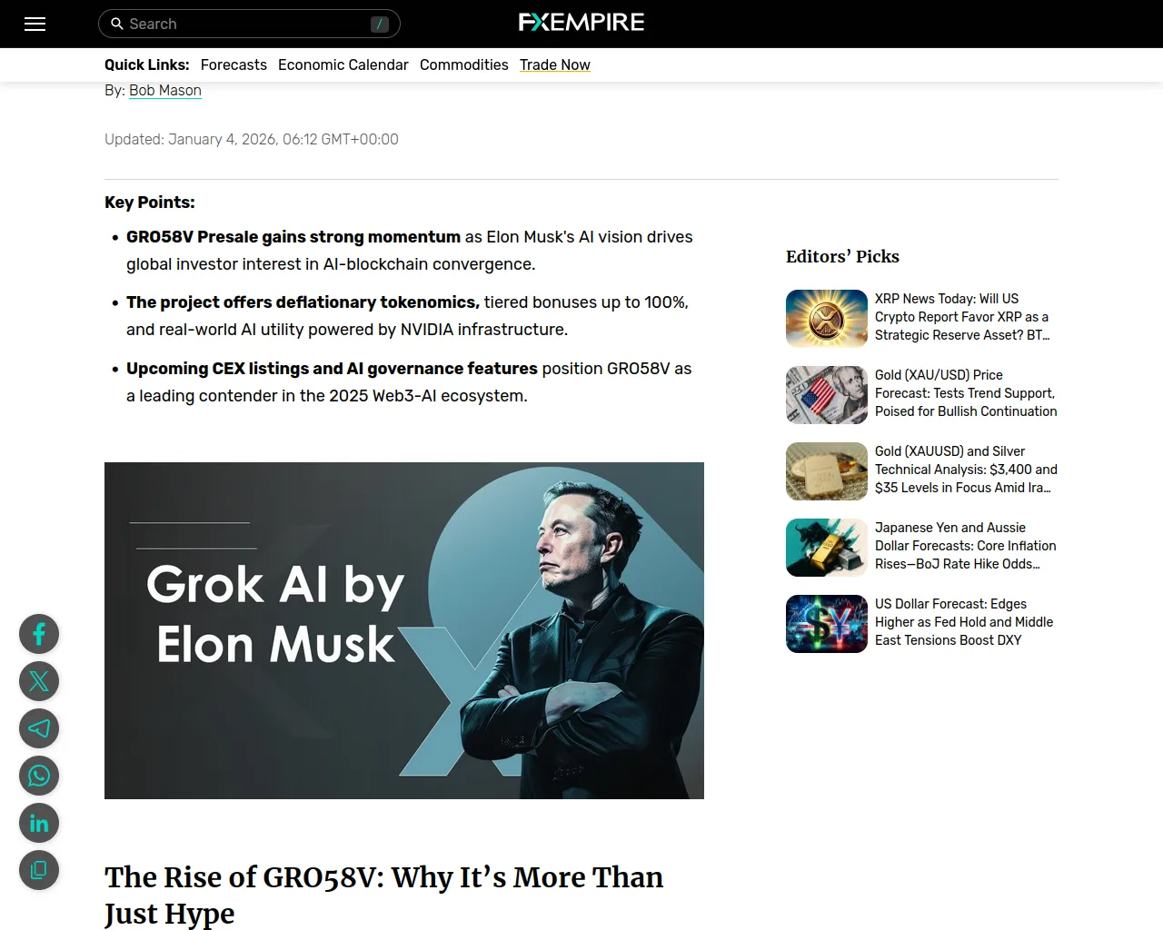Click the Grok AI by Elon Musk image
Viewport: 1163px width, 930px height.
pos(404,630)
